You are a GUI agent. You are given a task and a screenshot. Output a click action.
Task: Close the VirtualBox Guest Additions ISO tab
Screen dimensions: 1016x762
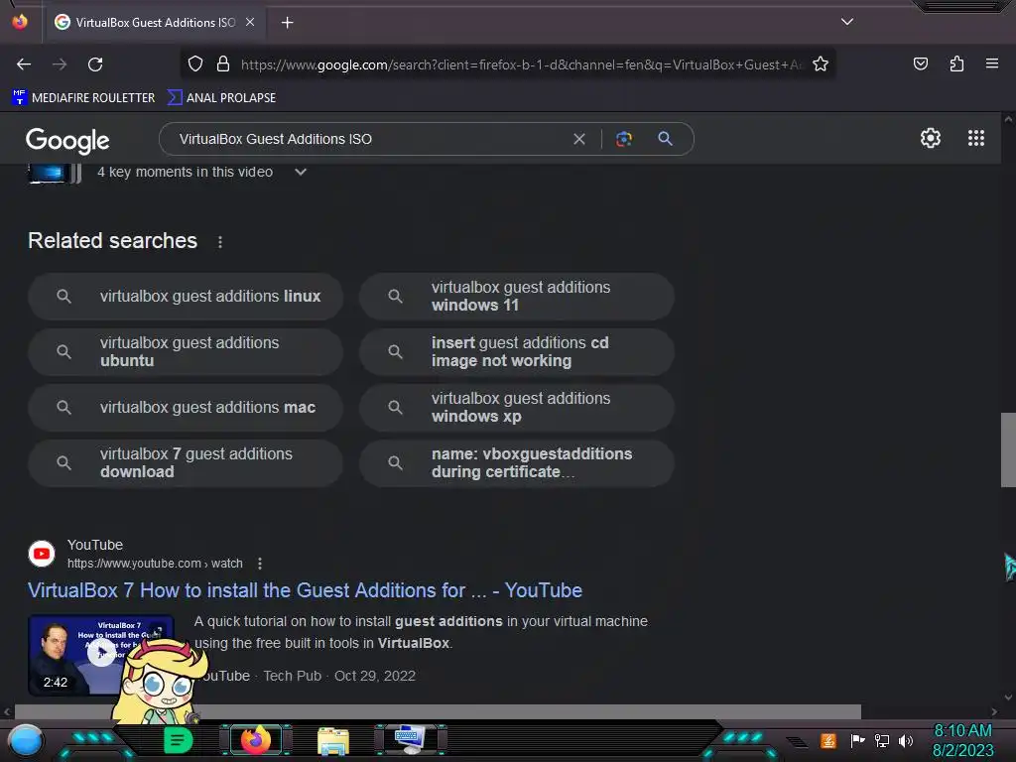click(250, 22)
